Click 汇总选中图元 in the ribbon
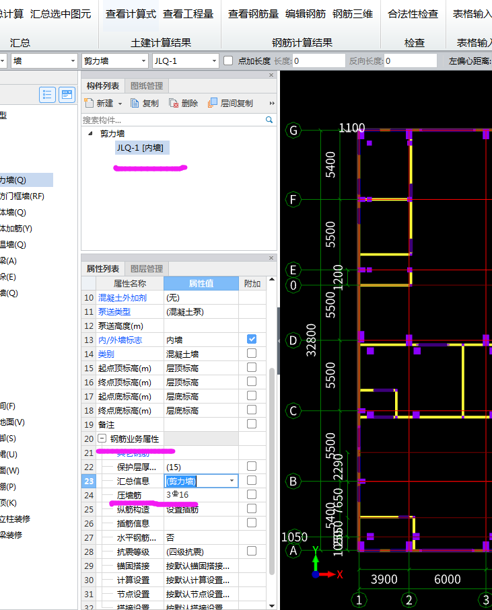This screenshot has width=492, height=610. point(61,14)
